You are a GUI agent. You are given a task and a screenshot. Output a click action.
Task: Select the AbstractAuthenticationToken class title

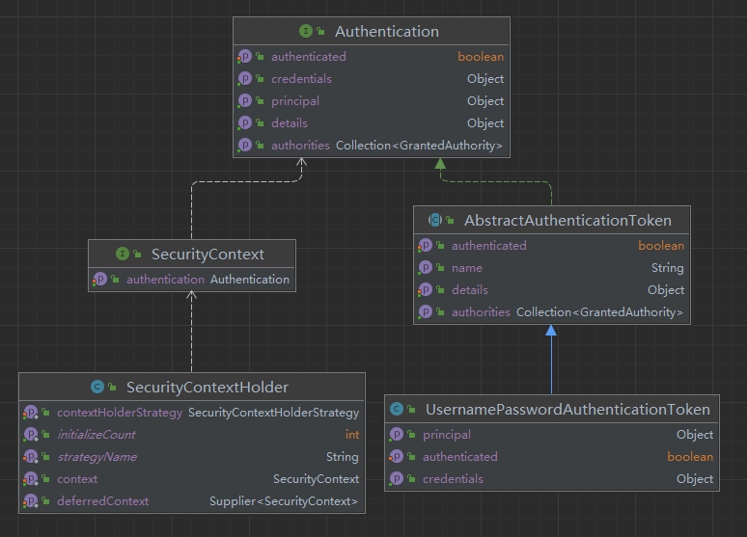[567, 221]
